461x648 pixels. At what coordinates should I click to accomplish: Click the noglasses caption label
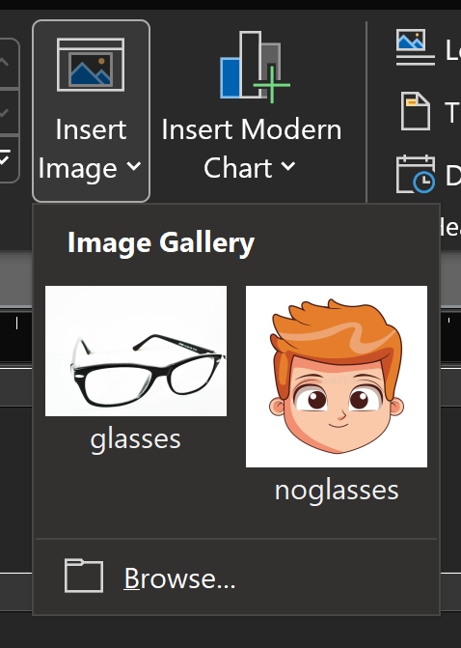coord(337,491)
